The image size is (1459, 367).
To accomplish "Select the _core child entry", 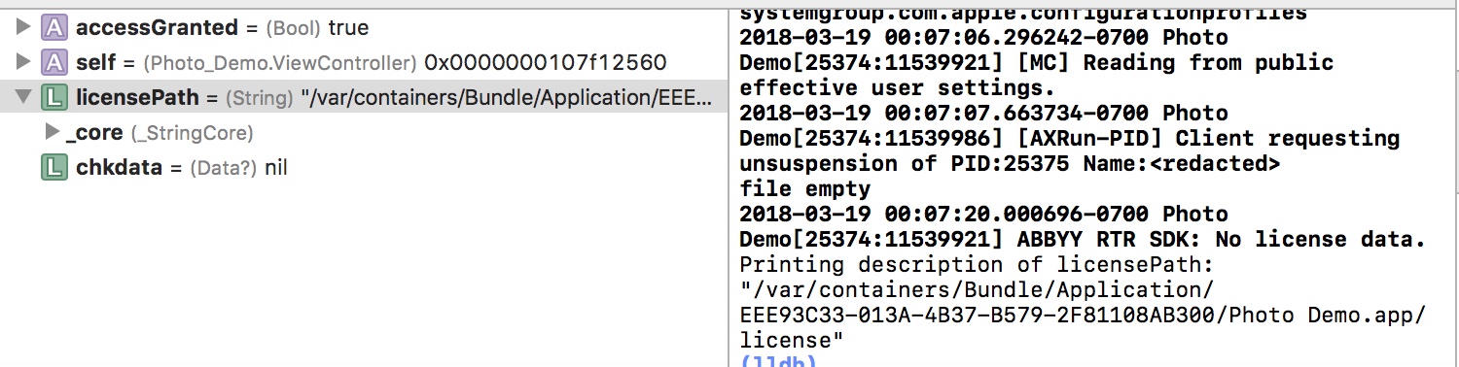I will click(94, 133).
